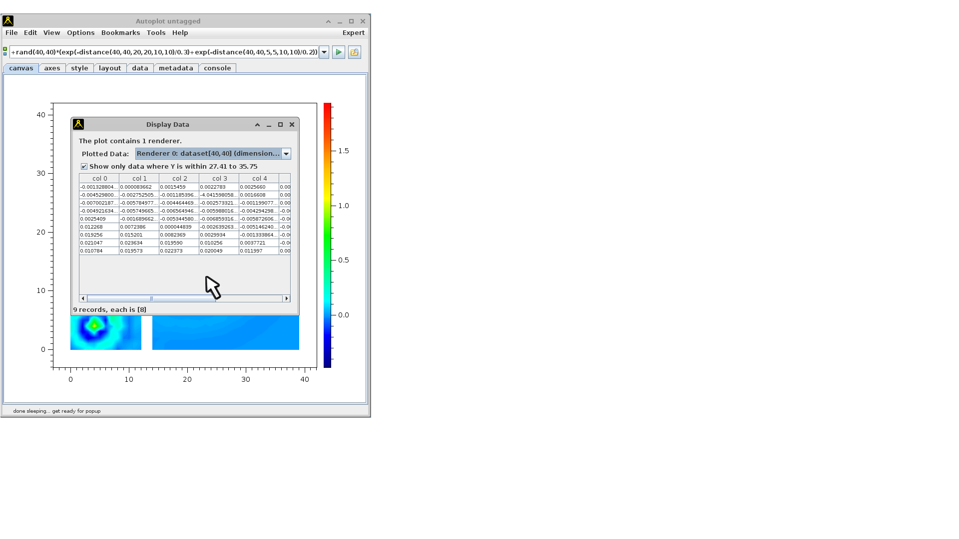This screenshot has height=539, width=959.
Task: Switch to the metadata tab
Action: pyautogui.click(x=176, y=68)
